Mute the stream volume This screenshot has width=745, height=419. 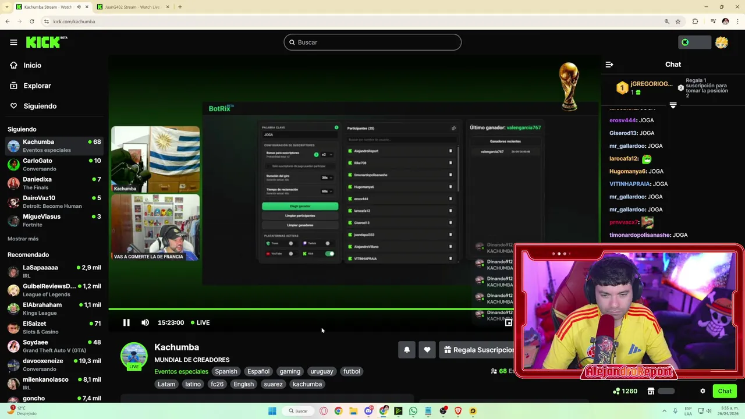coord(145,322)
